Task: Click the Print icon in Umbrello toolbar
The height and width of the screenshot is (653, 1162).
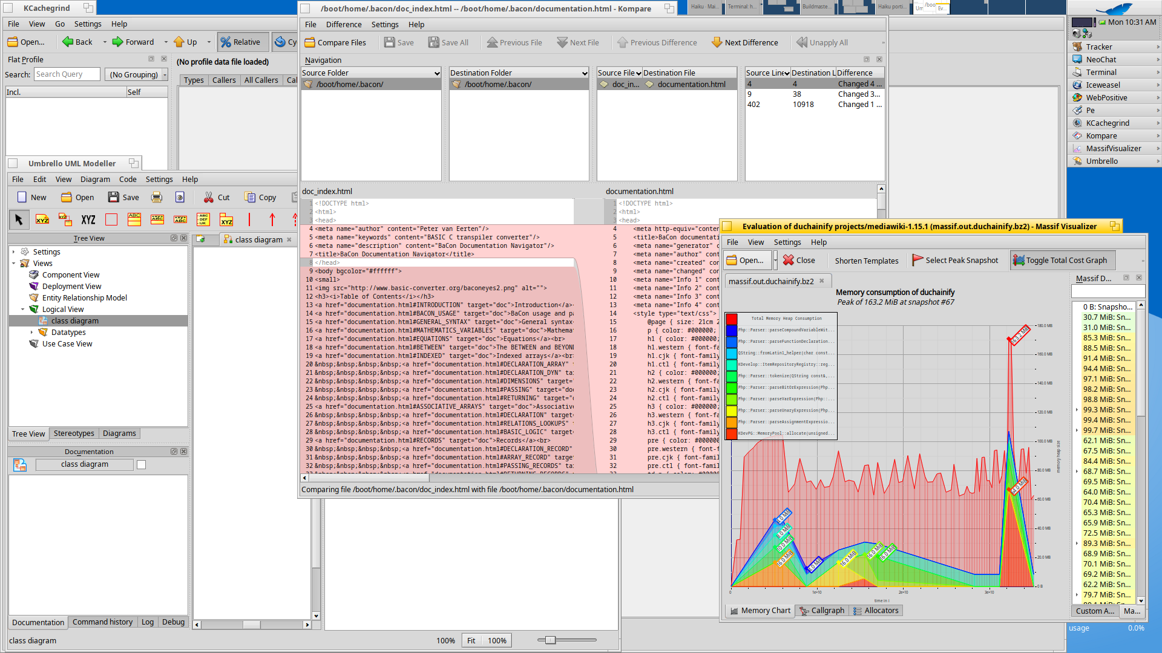Action: pos(157,197)
